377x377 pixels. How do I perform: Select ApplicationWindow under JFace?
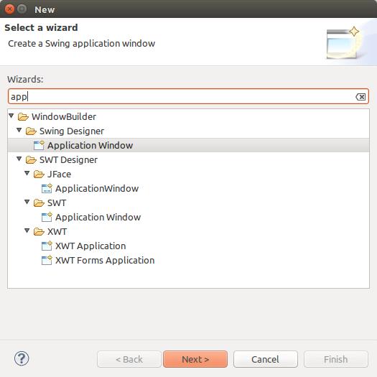(x=97, y=188)
